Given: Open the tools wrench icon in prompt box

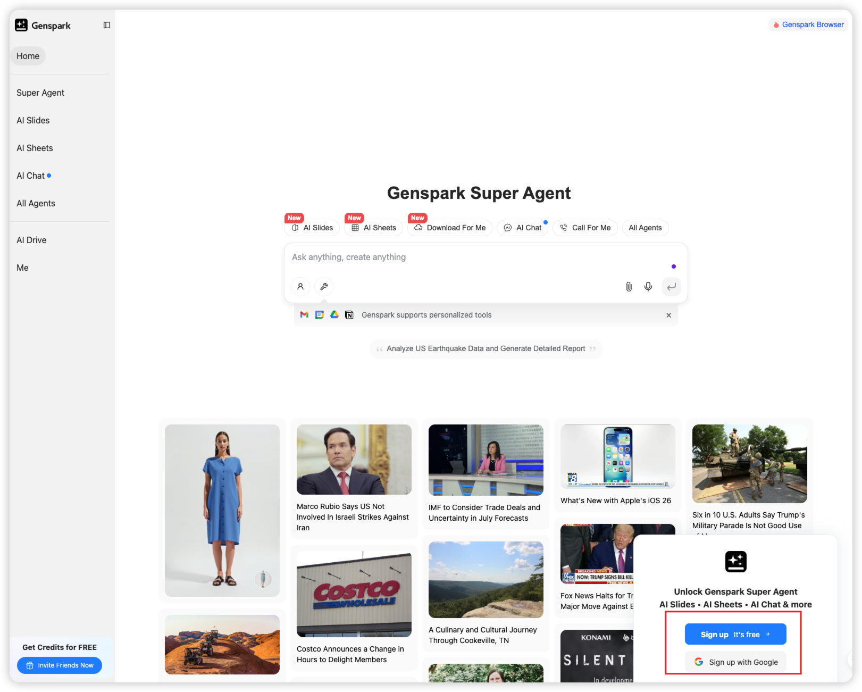Looking at the screenshot, I should tap(324, 286).
